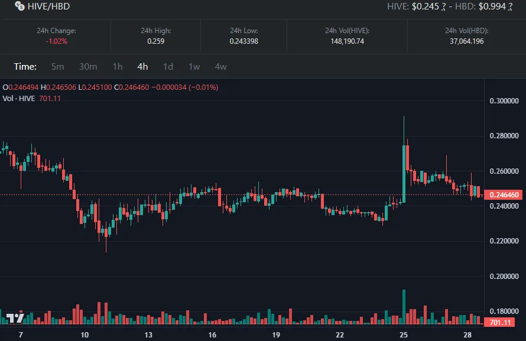Click the 24h Vol(HBD) value 37,064.196
The image size is (526, 341).
[x=467, y=41]
